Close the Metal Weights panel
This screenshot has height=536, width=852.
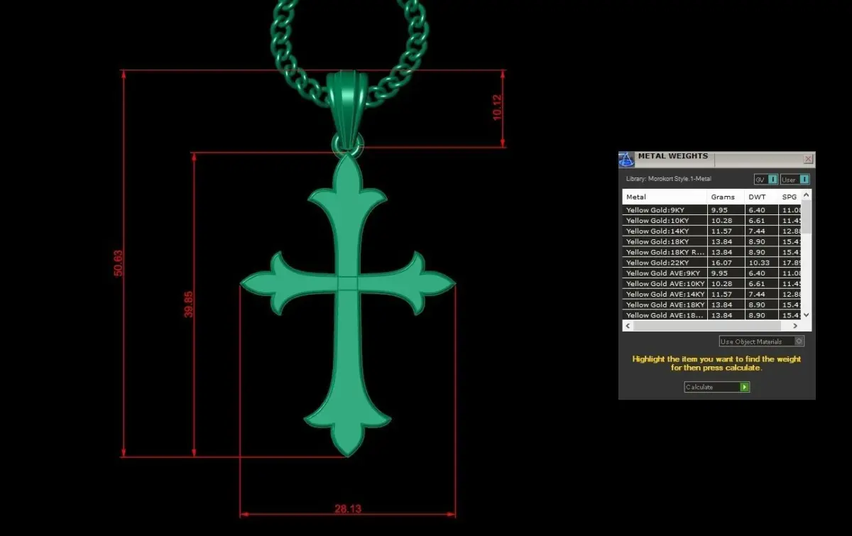coord(808,159)
